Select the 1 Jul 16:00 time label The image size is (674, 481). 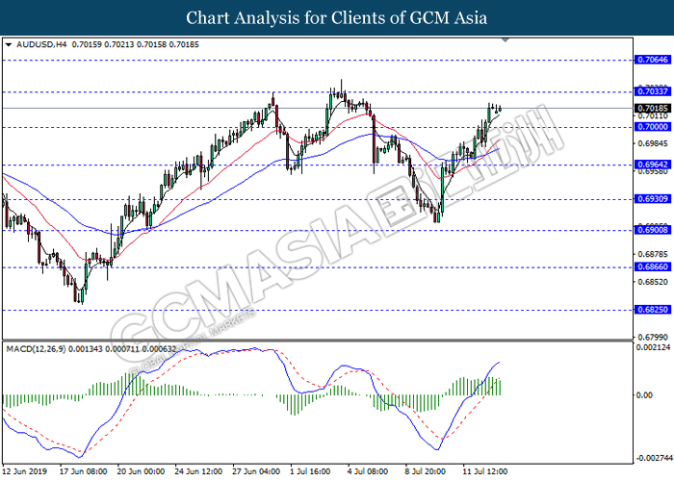tap(310, 471)
